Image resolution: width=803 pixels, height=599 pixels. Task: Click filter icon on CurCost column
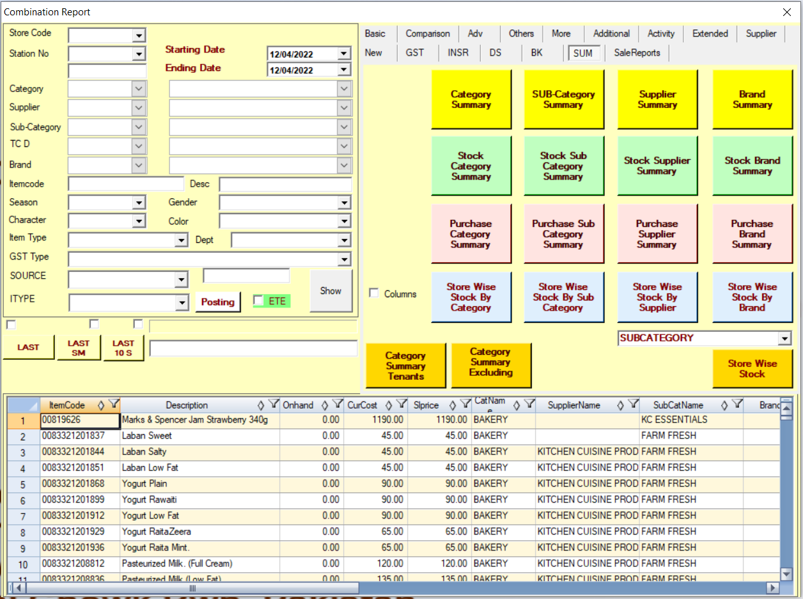pos(401,405)
